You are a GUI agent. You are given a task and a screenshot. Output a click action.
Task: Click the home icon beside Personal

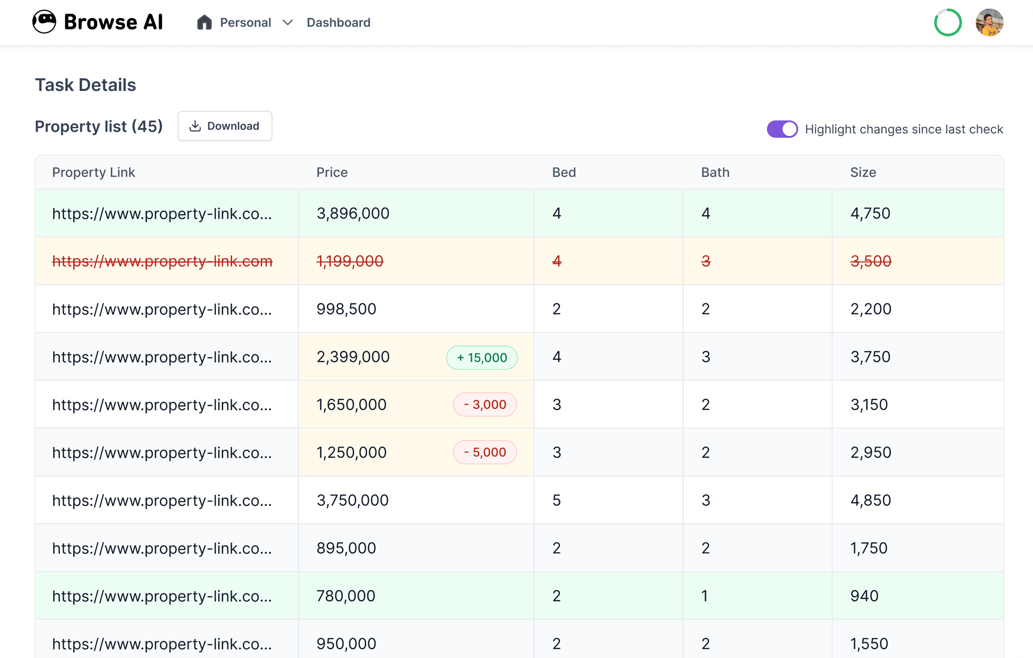pyautogui.click(x=205, y=22)
